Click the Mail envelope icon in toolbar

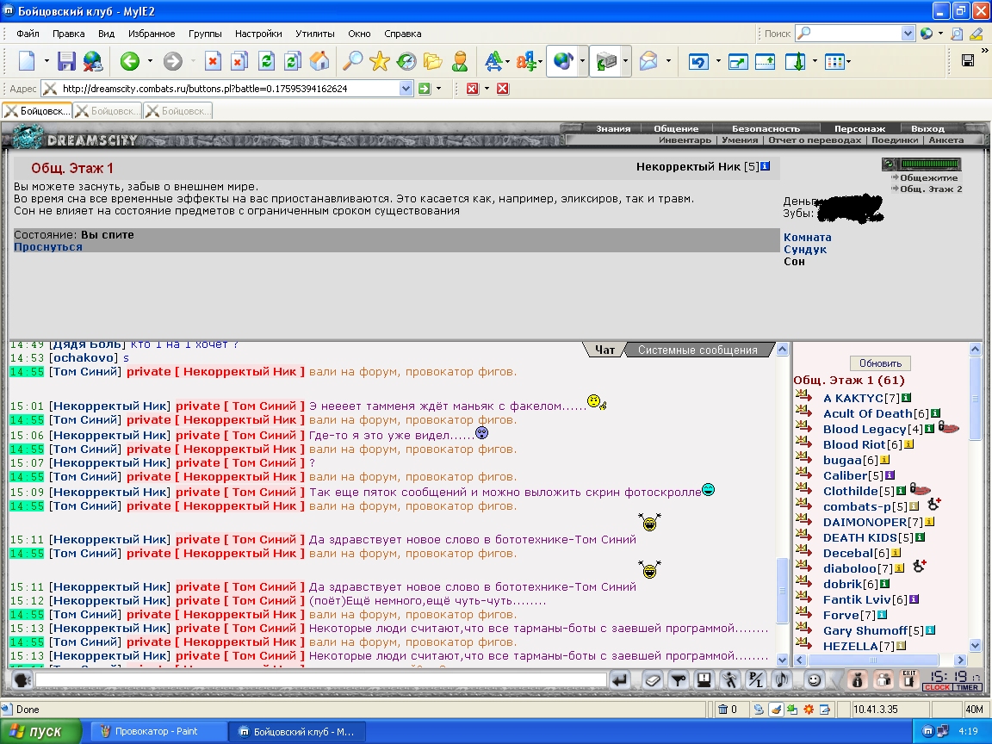point(648,61)
